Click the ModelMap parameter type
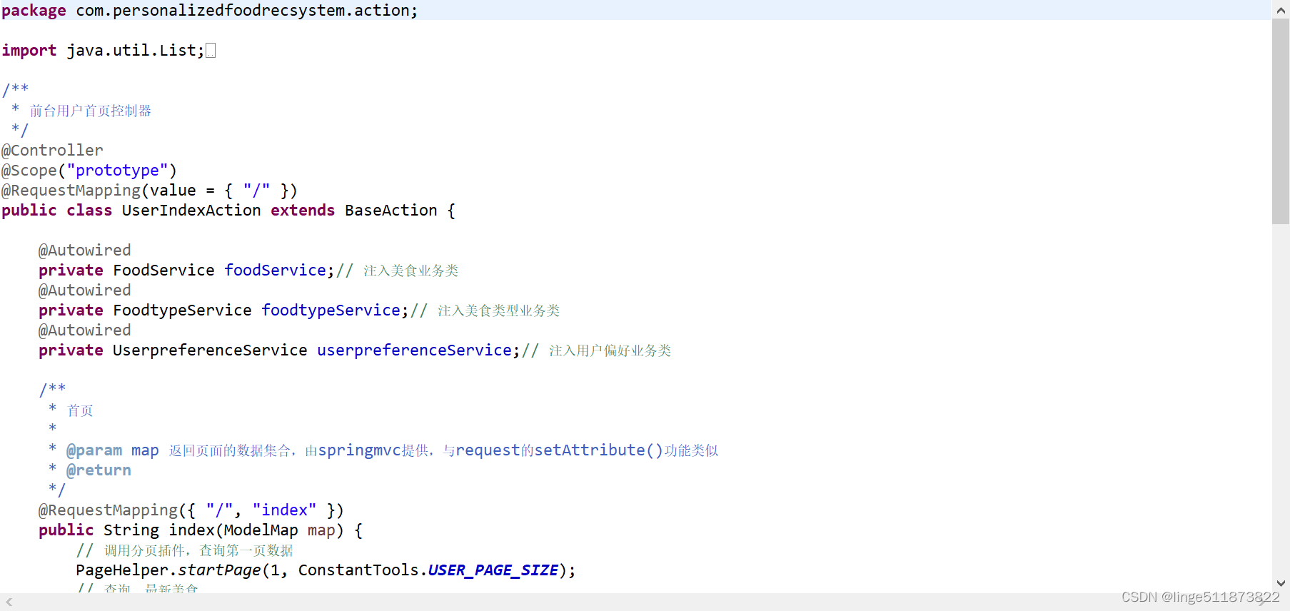The width and height of the screenshot is (1290, 611). click(x=261, y=530)
